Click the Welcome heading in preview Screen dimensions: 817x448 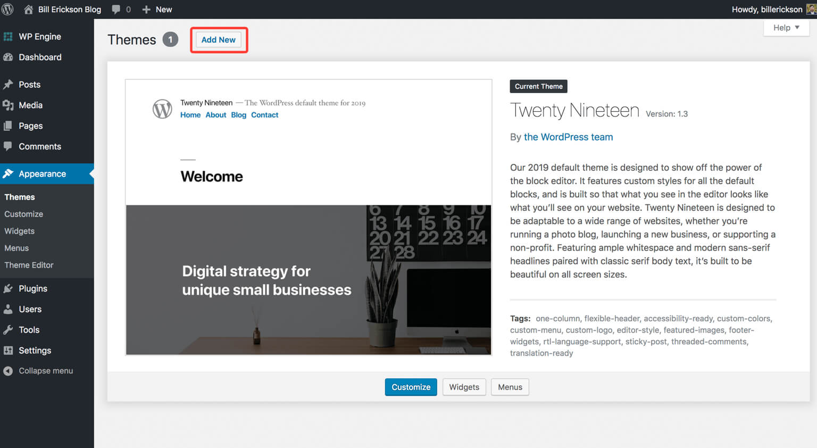tap(212, 177)
